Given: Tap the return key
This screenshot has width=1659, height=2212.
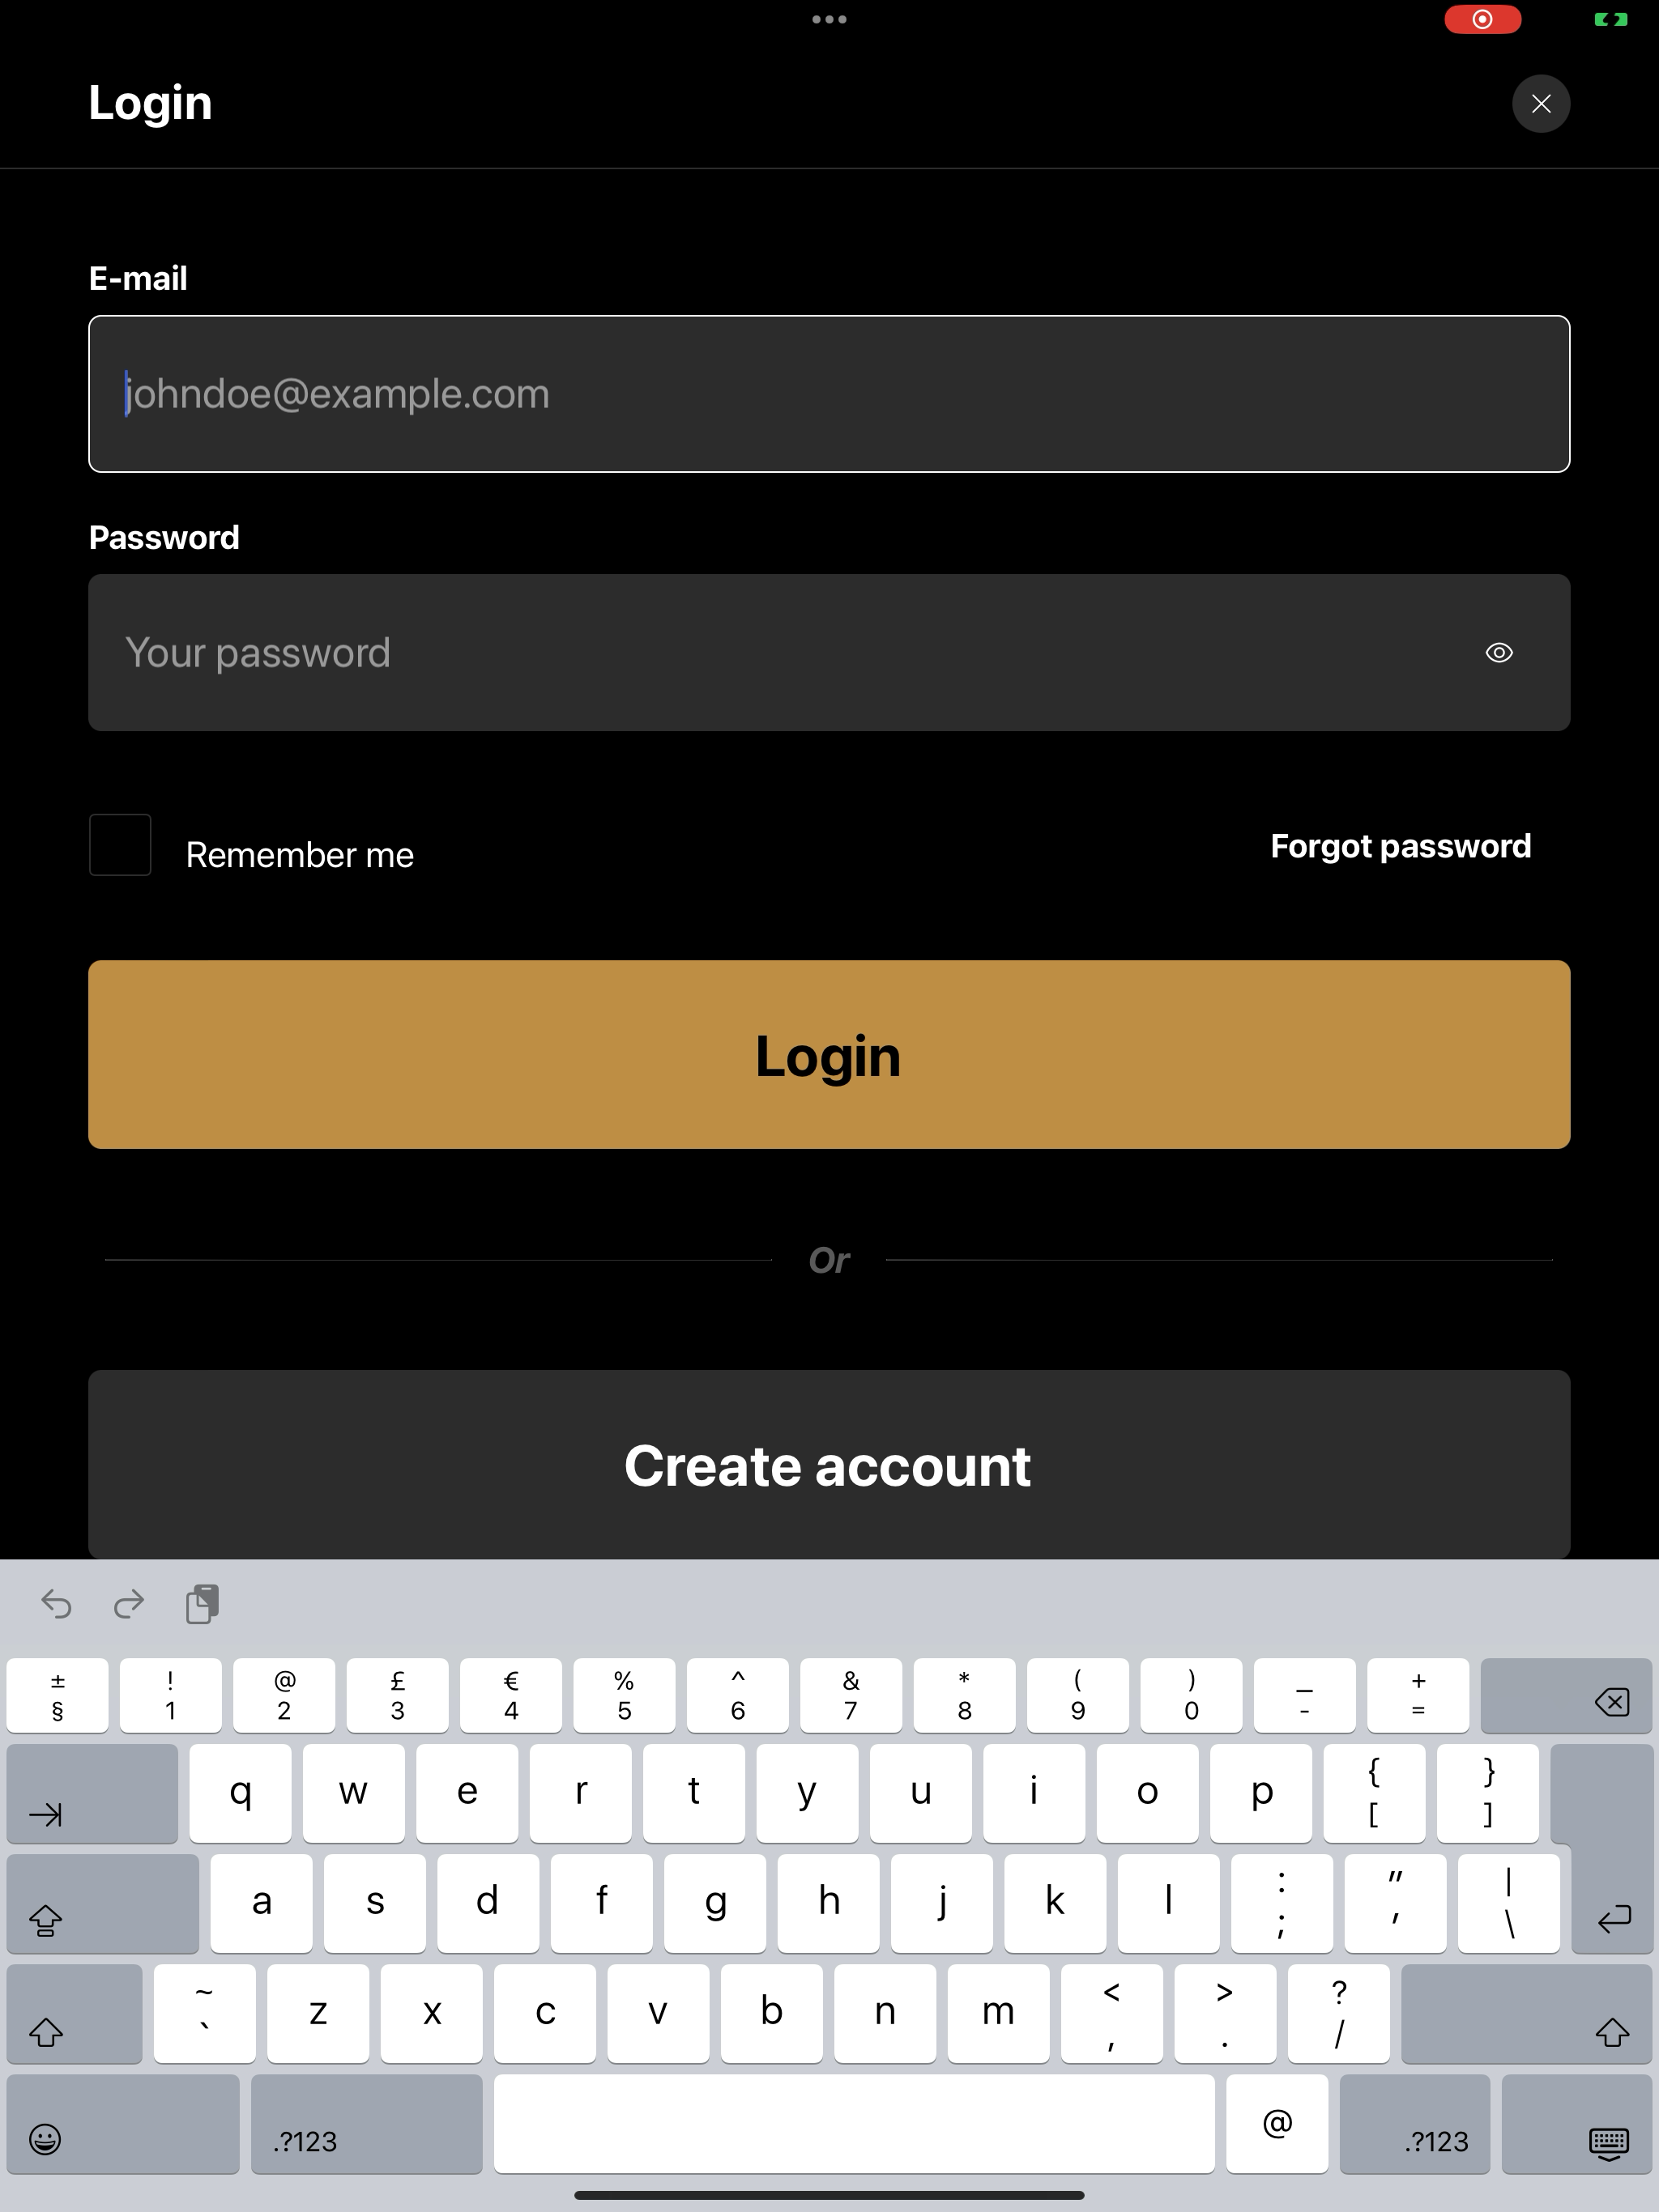Looking at the screenshot, I should 1603,1850.
